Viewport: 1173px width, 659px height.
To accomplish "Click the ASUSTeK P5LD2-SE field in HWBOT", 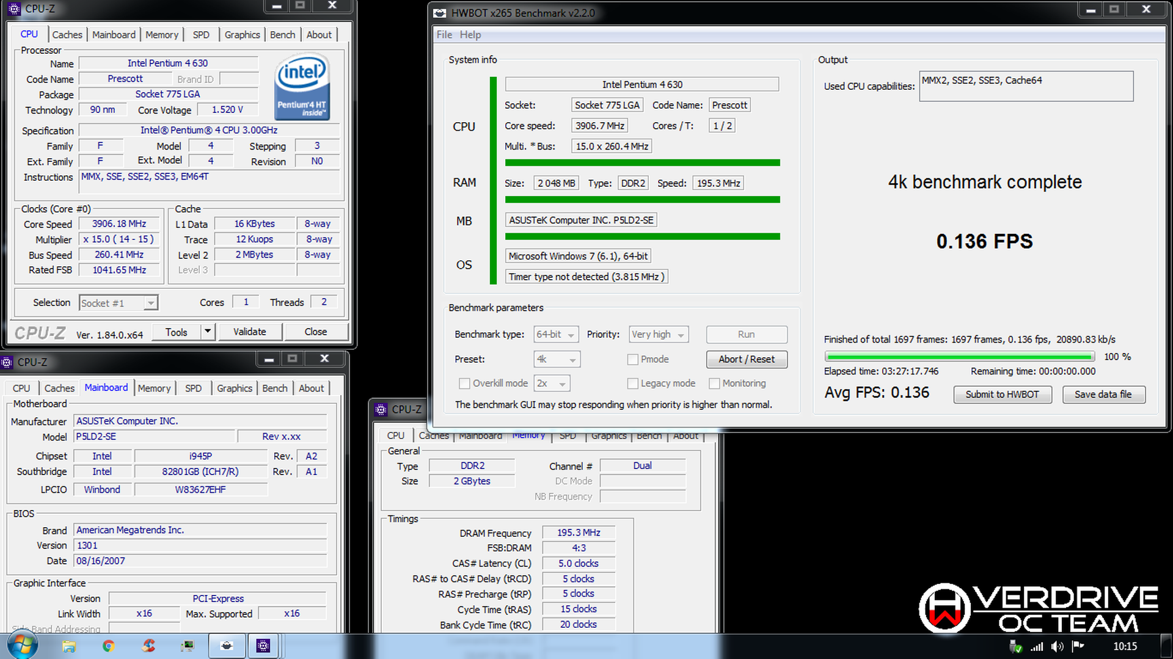I will (x=581, y=220).
